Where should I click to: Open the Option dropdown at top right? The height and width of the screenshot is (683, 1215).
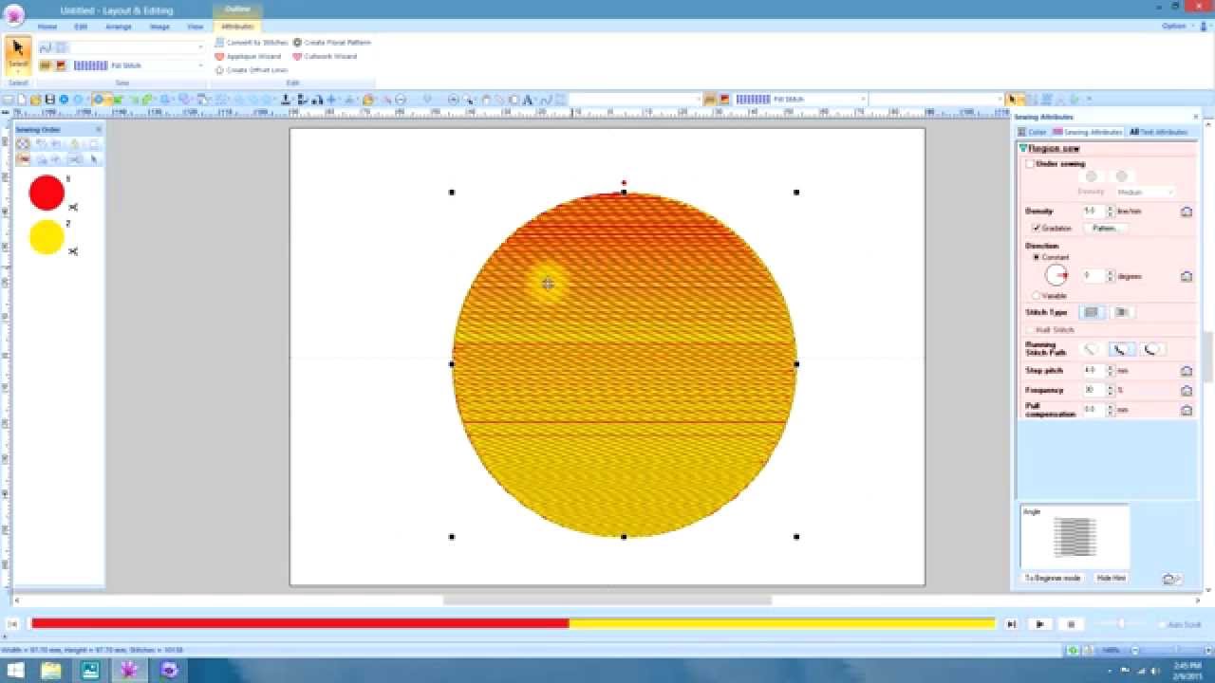coord(1177,27)
